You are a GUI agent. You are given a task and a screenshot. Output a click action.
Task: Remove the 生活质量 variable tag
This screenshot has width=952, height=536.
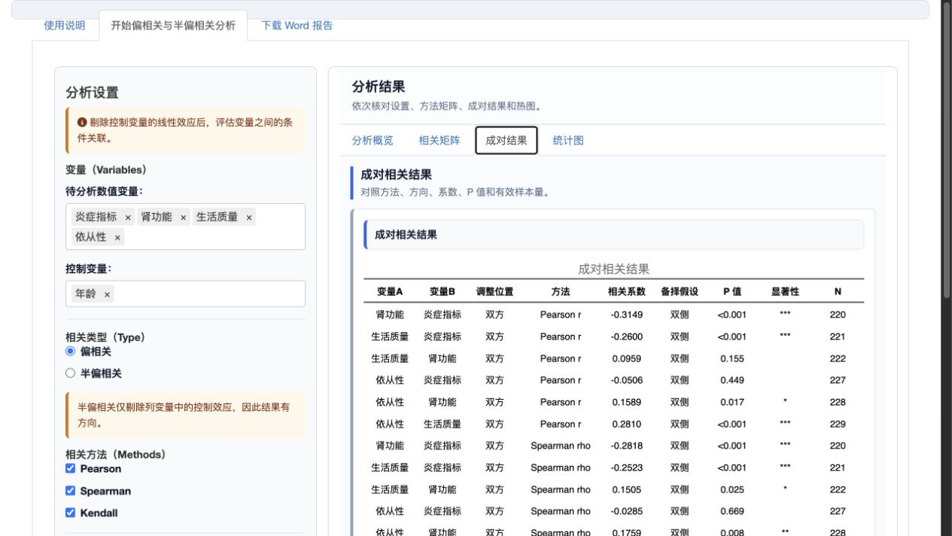(x=249, y=218)
